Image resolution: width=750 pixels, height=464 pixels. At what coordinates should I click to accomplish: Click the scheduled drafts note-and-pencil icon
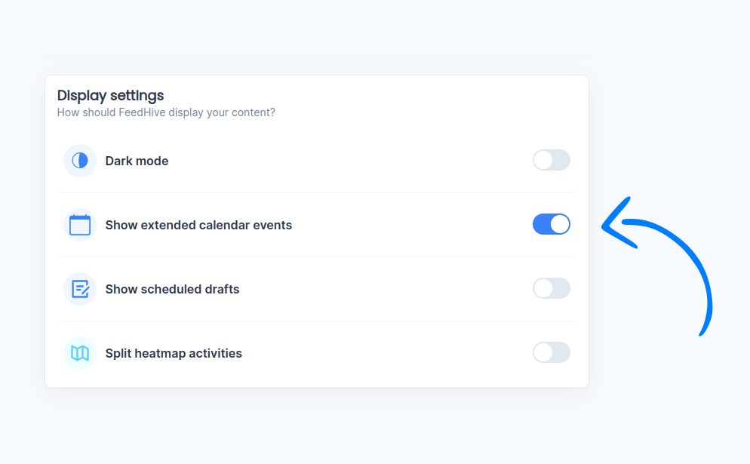pos(80,289)
